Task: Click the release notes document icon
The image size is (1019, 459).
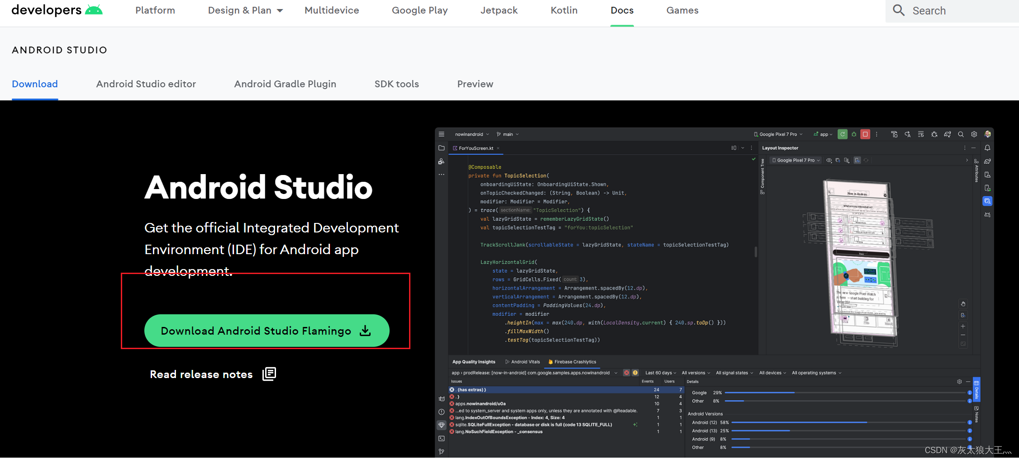Action: pyautogui.click(x=269, y=374)
